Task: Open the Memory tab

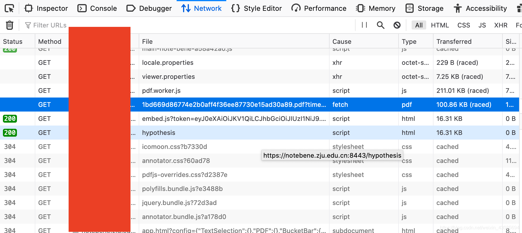Action: click(376, 8)
